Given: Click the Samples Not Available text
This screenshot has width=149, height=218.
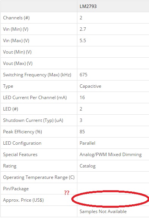Looking at the screenshot, I should pyautogui.click(x=103, y=212).
